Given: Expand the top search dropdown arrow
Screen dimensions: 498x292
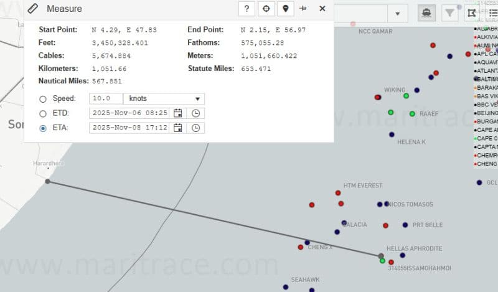Looking at the screenshot, I should coord(397,14).
